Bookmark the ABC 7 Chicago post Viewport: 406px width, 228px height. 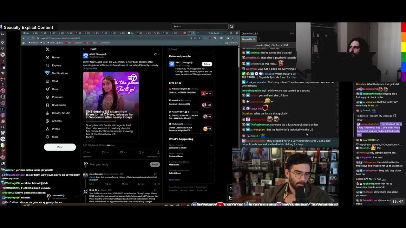[140, 152]
